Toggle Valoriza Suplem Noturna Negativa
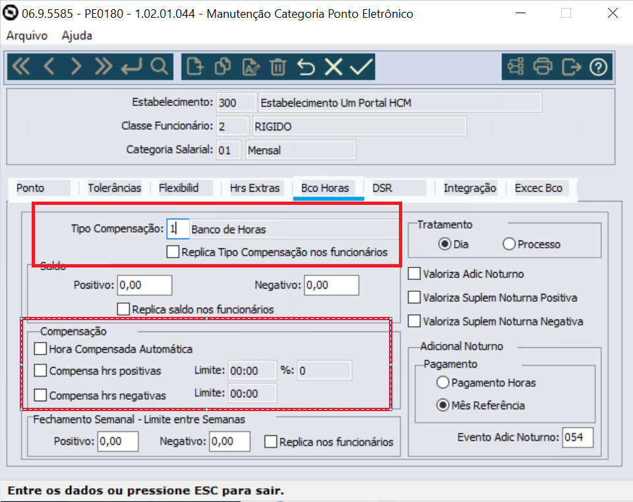Image resolution: width=633 pixels, height=502 pixels. click(x=414, y=321)
